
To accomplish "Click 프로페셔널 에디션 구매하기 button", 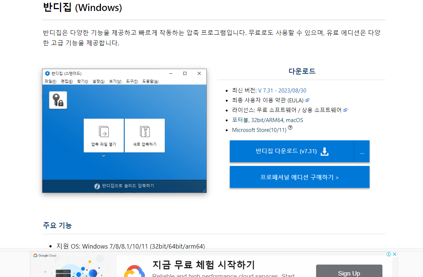I will click(x=299, y=177).
